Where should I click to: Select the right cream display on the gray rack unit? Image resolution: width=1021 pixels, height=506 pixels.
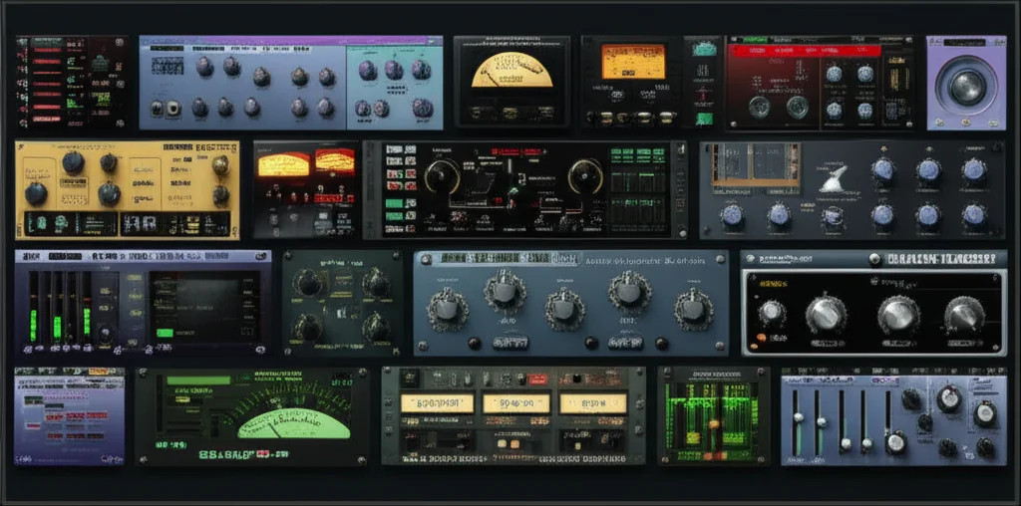click(593, 403)
